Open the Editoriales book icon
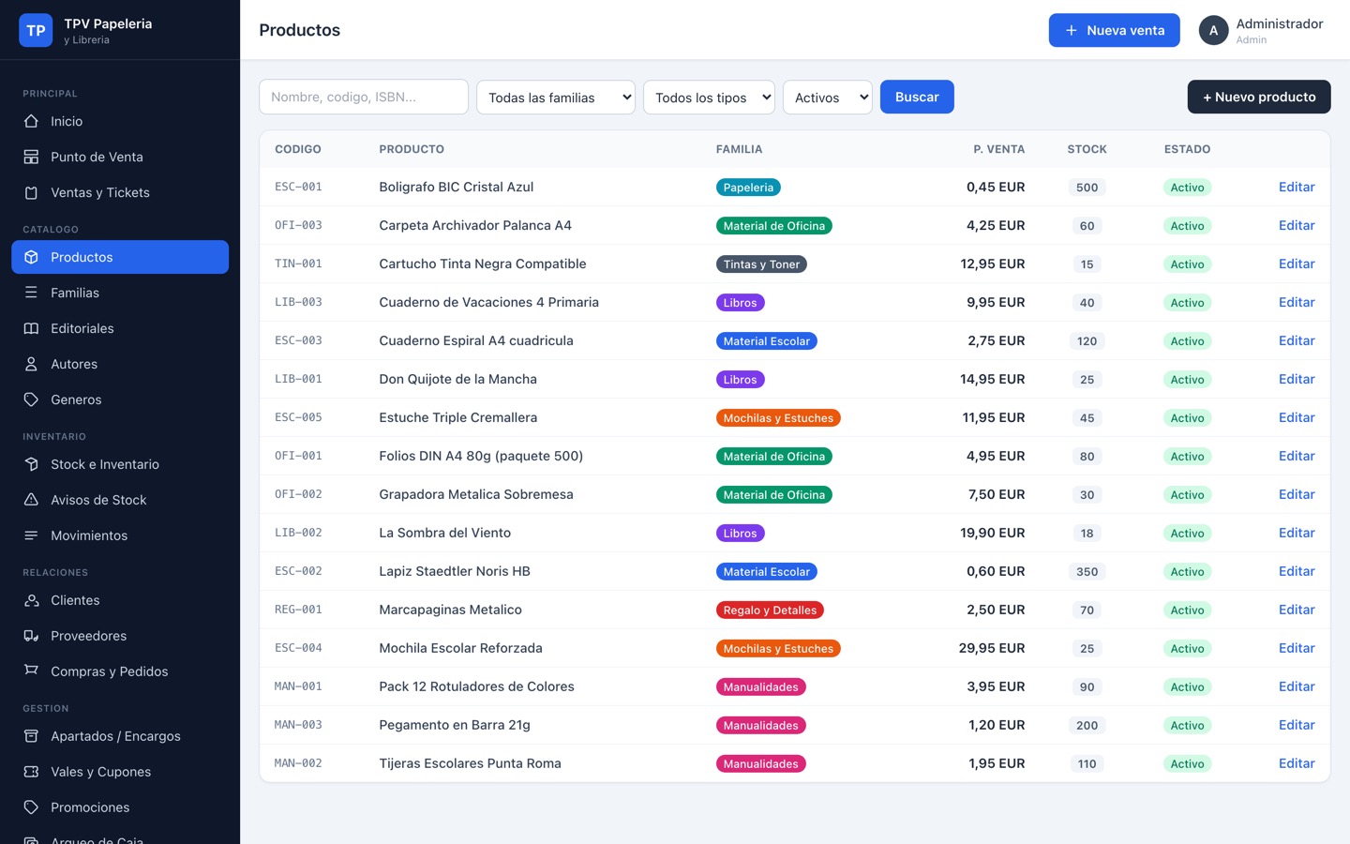 tap(31, 328)
